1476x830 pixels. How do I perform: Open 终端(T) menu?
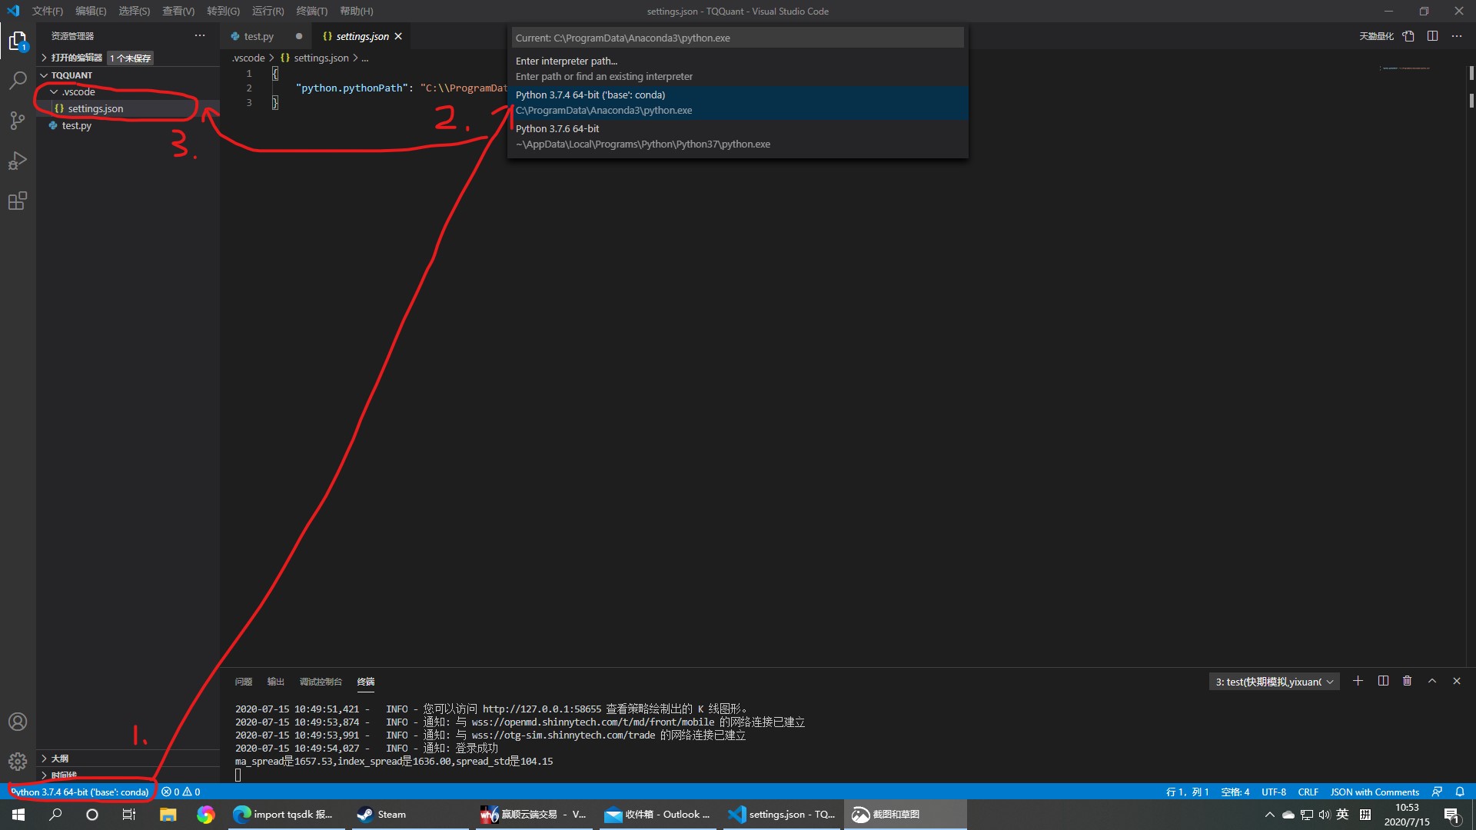(x=311, y=11)
